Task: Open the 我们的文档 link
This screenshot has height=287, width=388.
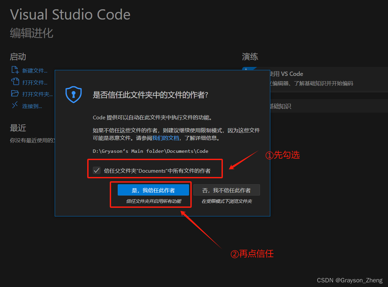Action: [165, 138]
